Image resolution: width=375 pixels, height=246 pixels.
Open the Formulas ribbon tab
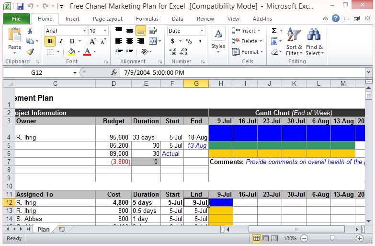point(147,19)
